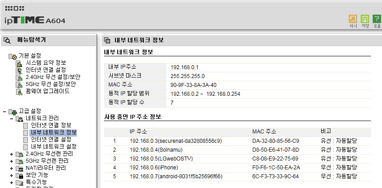Click the 다시 (refresh) icon
Image resolution: width=382 pixels, height=188 pixels.
[353, 19]
